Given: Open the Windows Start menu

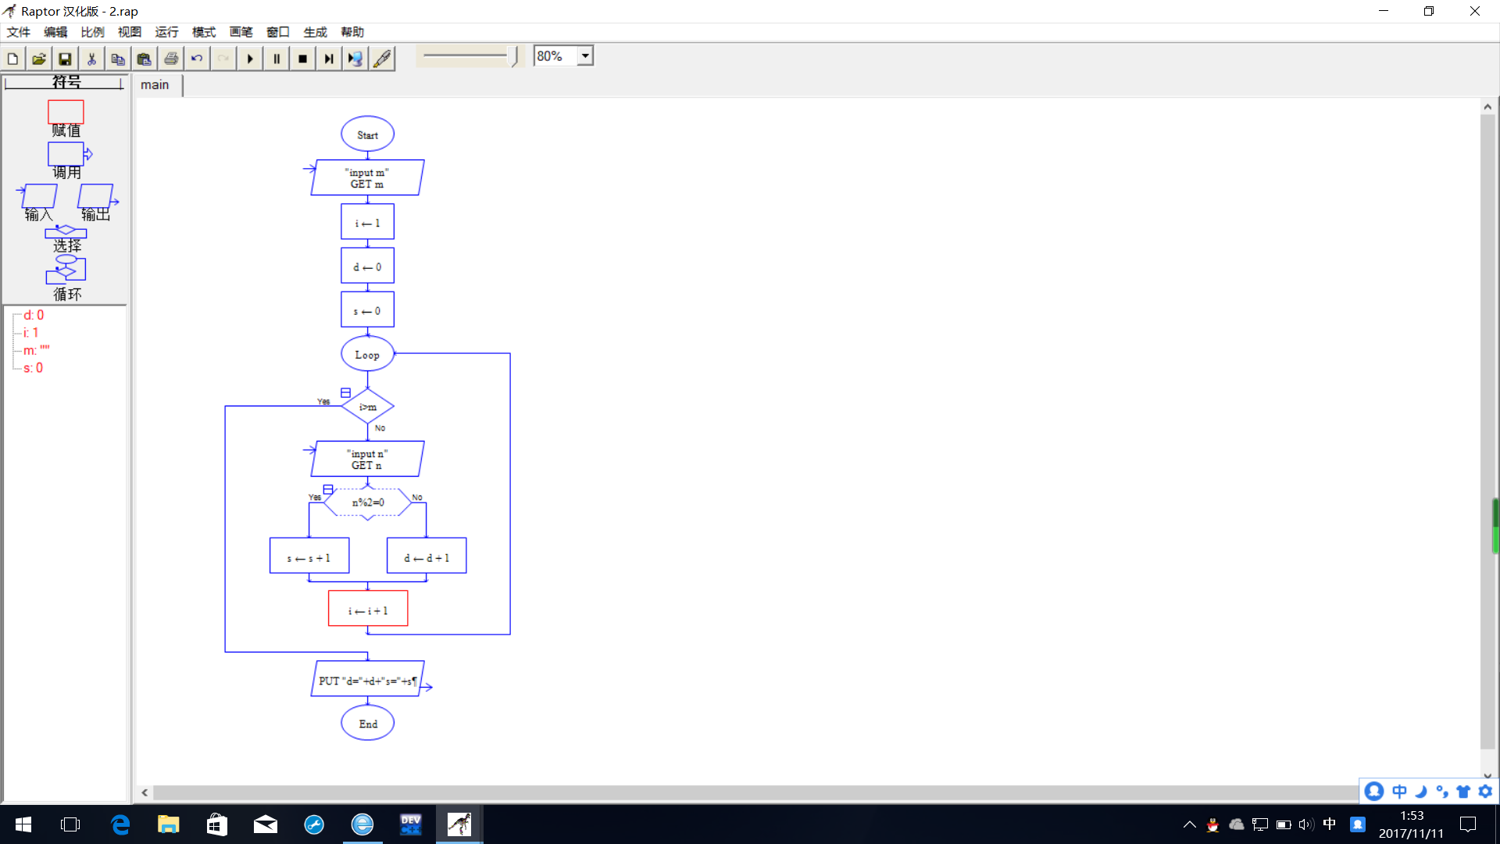Looking at the screenshot, I should click(x=23, y=824).
